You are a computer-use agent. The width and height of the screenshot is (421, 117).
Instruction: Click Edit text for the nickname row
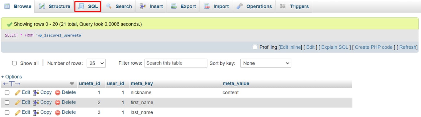tap(26, 92)
